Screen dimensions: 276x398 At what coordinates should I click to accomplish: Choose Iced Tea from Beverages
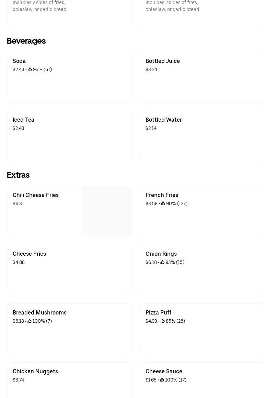pyautogui.click(x=23, y=120)
